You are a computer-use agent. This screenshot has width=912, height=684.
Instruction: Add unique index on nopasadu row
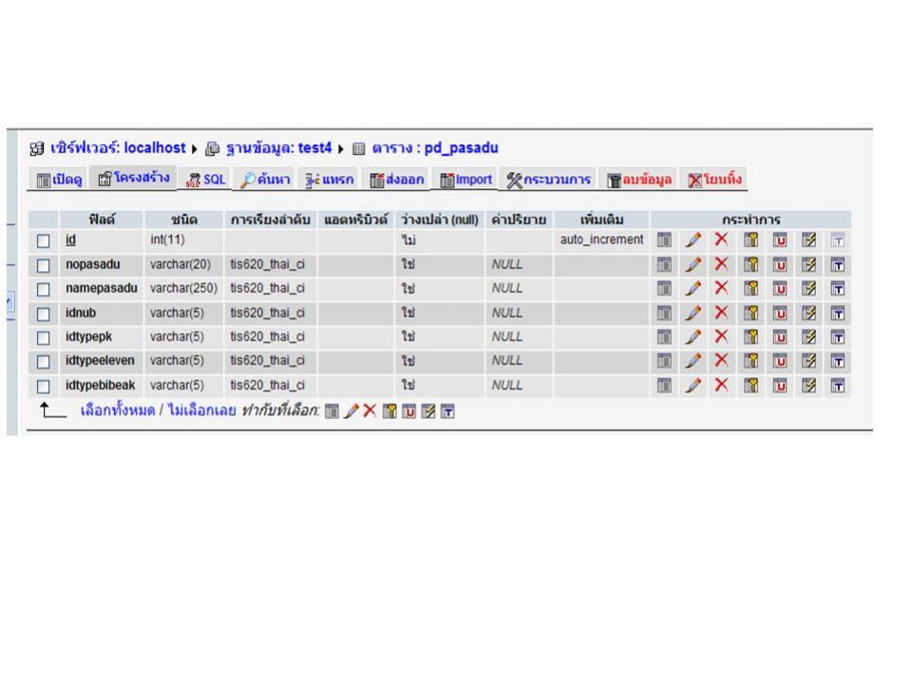pos(780,265)
